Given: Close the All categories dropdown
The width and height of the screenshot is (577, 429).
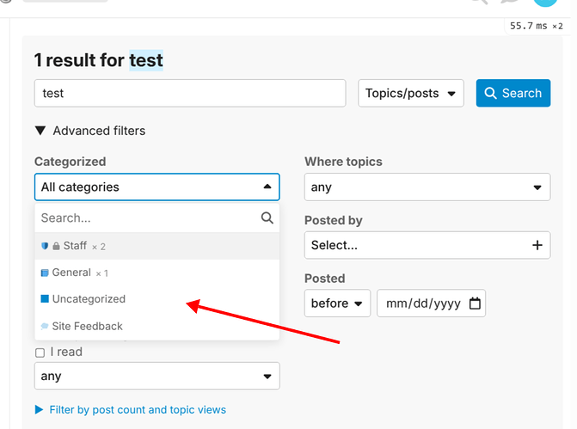Looking at the screenshot, I should tap(157, 187).
